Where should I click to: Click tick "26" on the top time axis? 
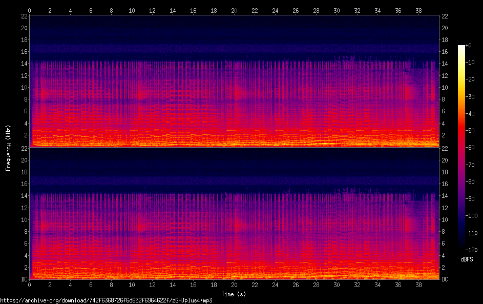click(296, 10)
